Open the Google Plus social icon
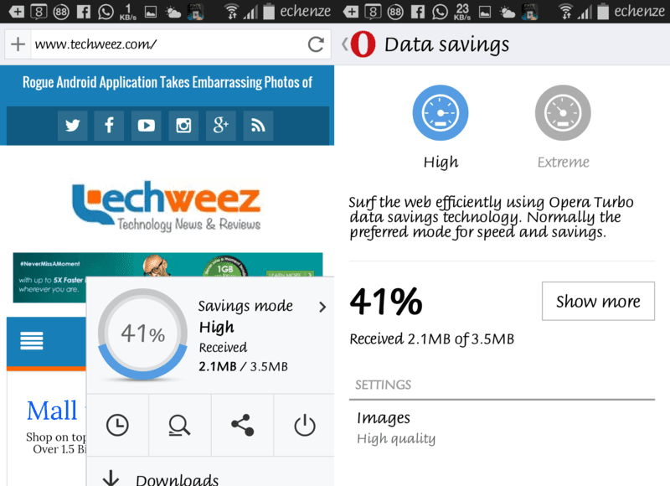This screenshot has width=670, height=486. 220,126
